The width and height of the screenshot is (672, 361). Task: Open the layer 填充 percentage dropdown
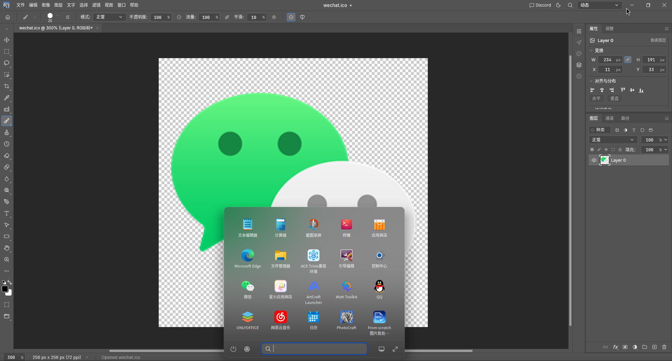click(666, 150)
